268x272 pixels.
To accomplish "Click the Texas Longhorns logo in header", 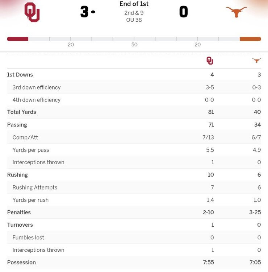I will (236, 12).
